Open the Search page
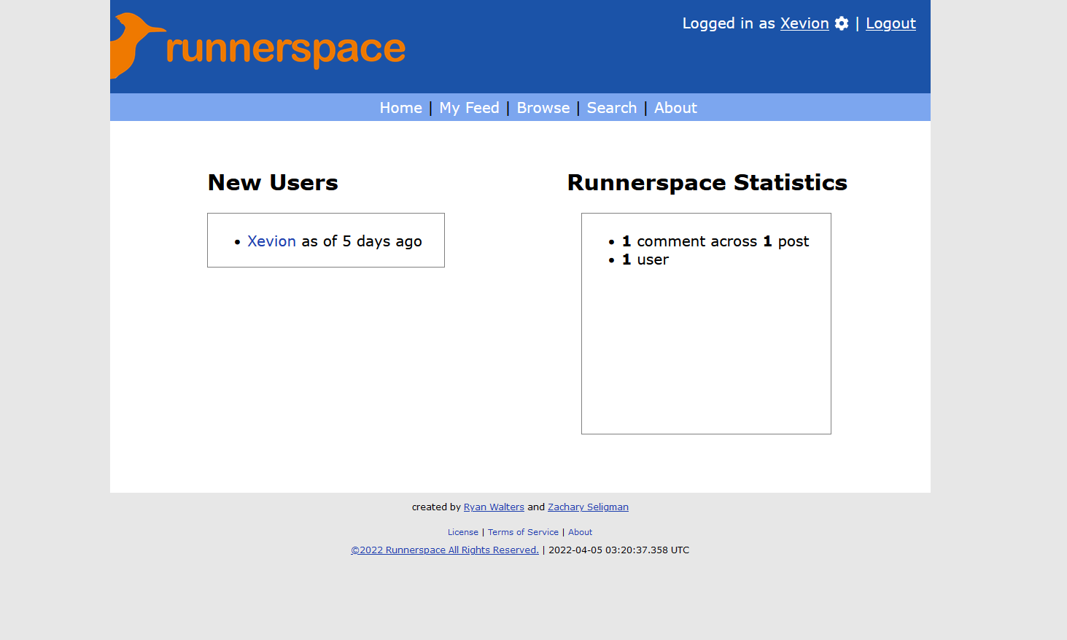The image size is (1067, 640). click(611, 107)
